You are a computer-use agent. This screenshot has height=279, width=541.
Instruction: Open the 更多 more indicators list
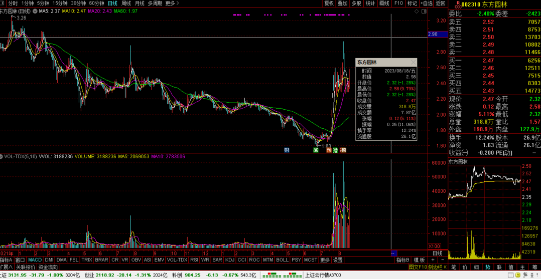coord(325,260)
